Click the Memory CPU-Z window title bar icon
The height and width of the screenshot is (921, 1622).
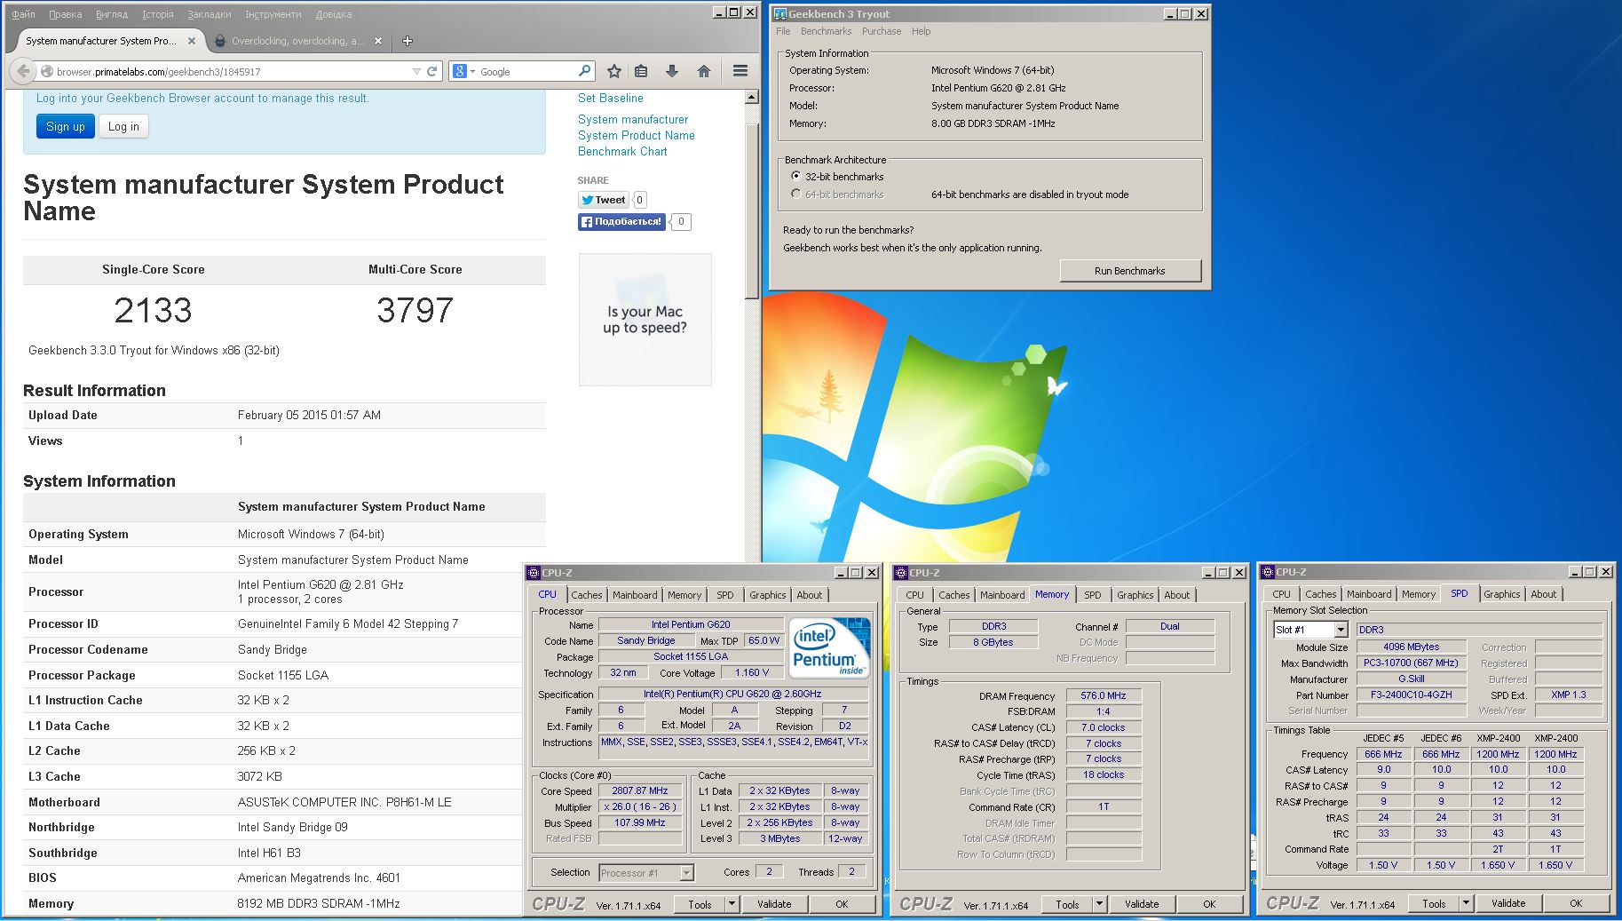(901, 573)
